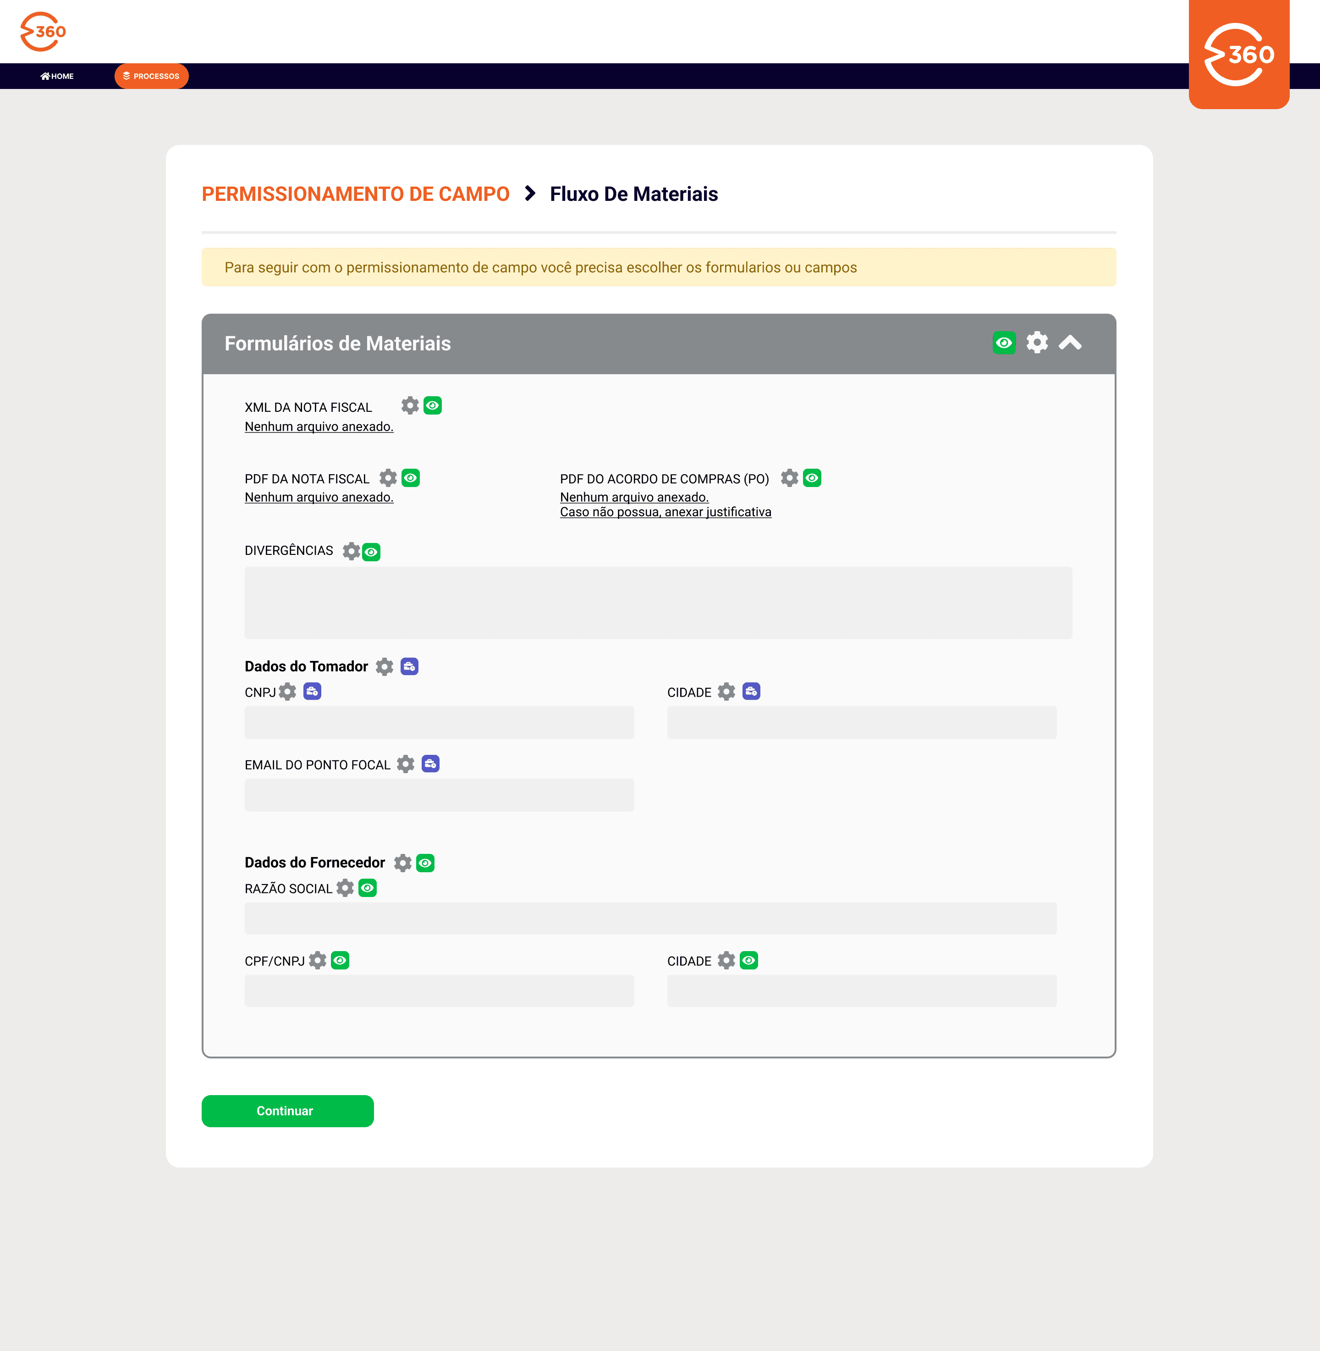Screen dimensions: 1320x1351
Task: Open gear settings for RAZÃO SOCIAL field
Action: (x=345, y=888)
